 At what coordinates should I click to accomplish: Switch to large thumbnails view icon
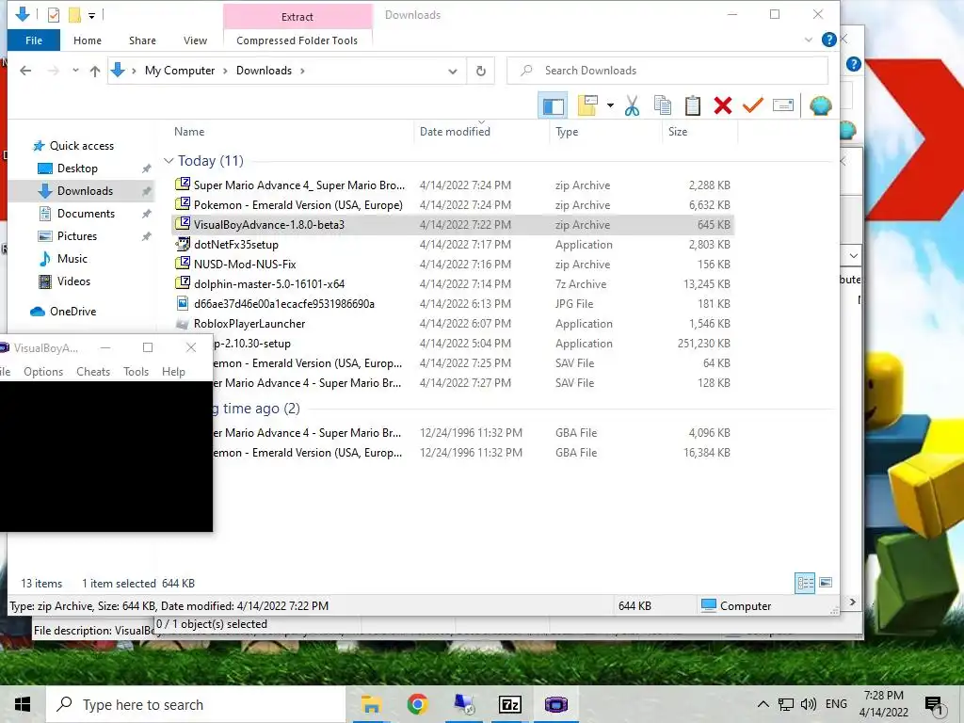coord(826,582)
